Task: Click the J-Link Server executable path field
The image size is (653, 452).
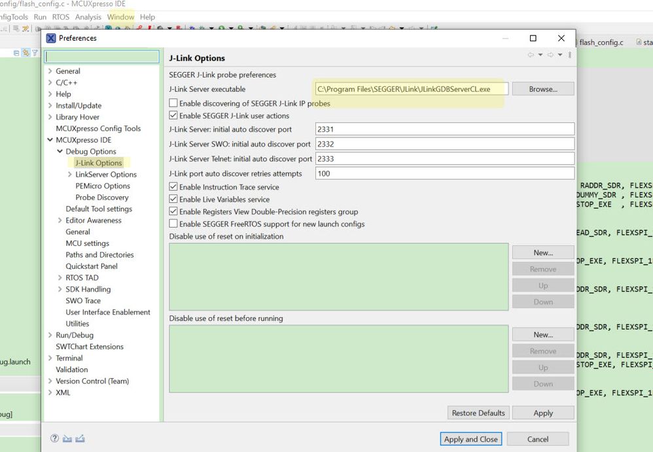Action: [412, 89]
